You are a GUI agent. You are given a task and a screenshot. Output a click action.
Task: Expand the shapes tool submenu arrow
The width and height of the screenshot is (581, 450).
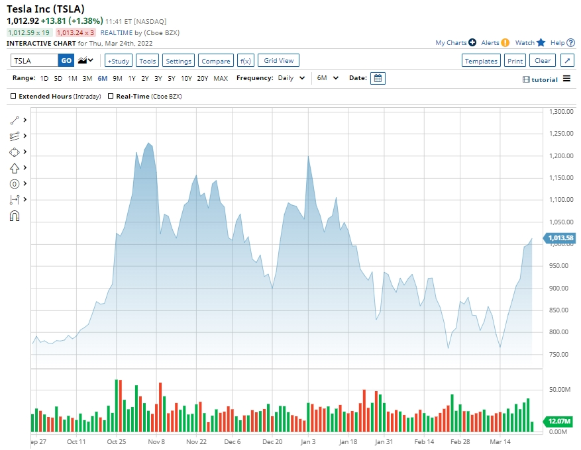tap(25, 152)
